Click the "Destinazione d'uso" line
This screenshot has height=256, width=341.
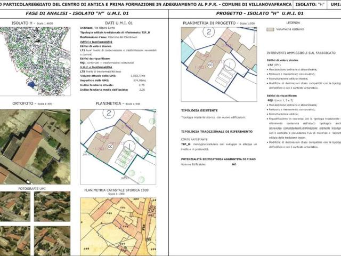click(x=109, y=37)
